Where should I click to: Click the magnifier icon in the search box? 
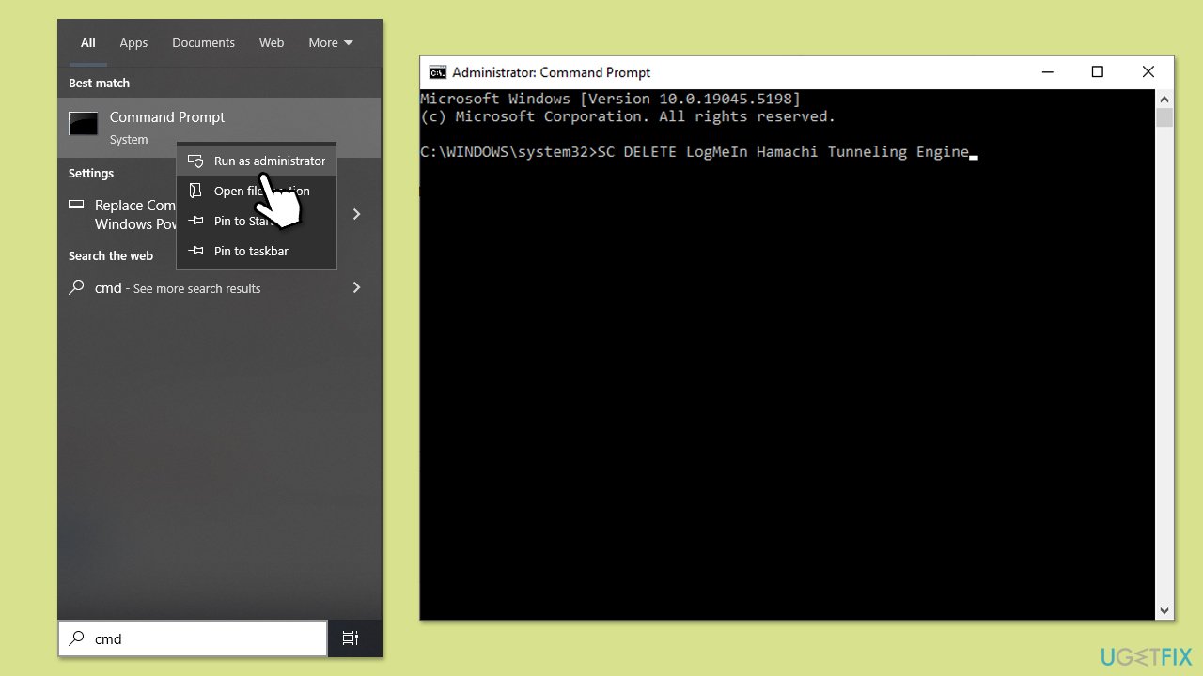[x=76, y=638]
